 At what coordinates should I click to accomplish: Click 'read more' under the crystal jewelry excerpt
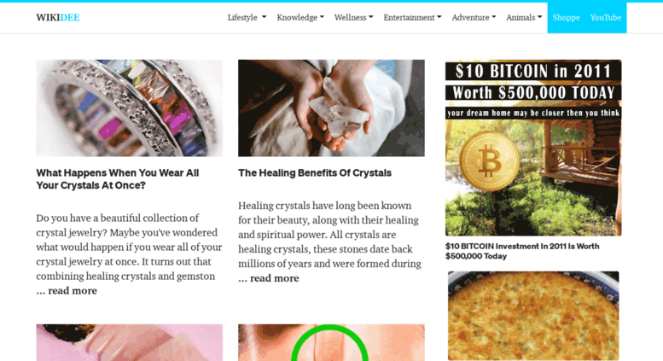pos(73,291)
